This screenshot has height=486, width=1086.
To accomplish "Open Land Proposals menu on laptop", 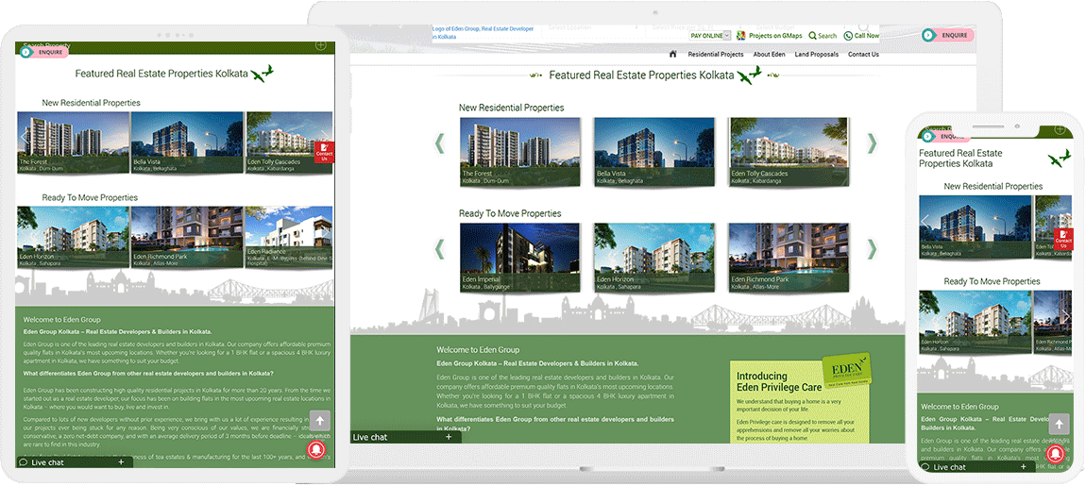I will tap(817, 54).
